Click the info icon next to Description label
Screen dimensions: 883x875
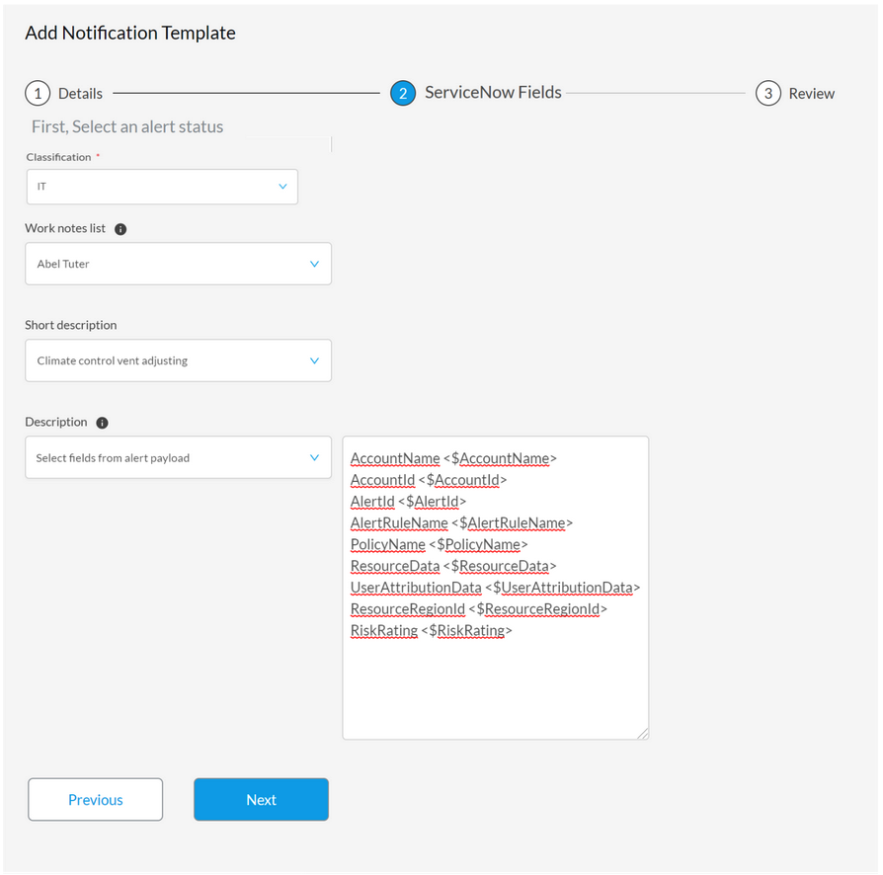pos(102,422)
